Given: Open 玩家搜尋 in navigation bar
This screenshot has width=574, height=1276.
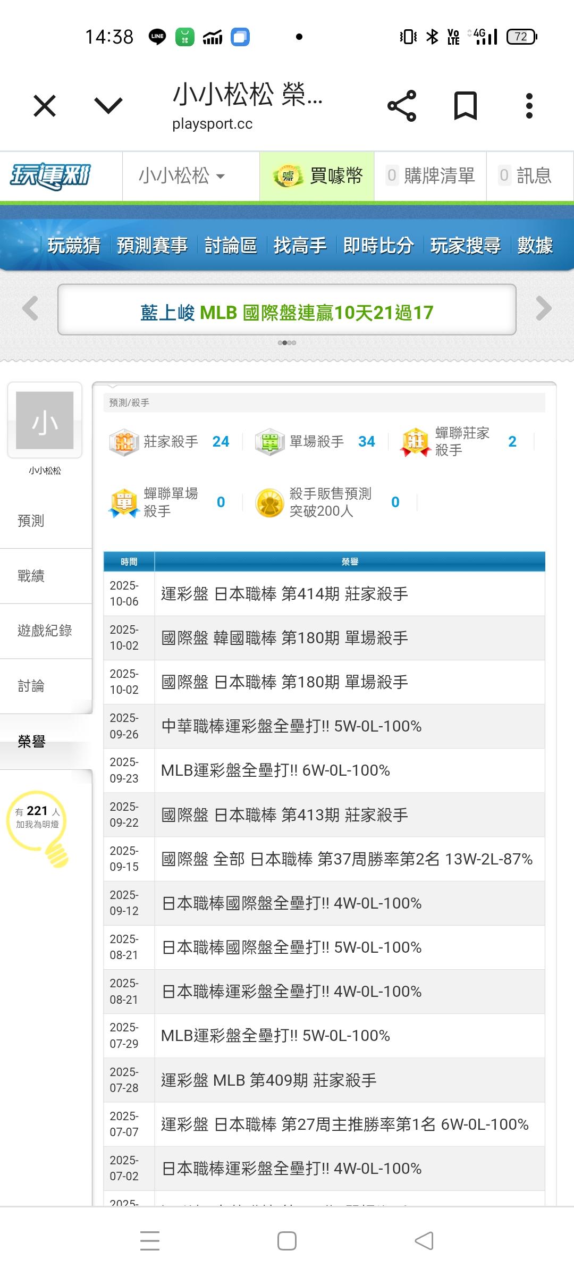Looking at the screenshot, I should 466,245.
